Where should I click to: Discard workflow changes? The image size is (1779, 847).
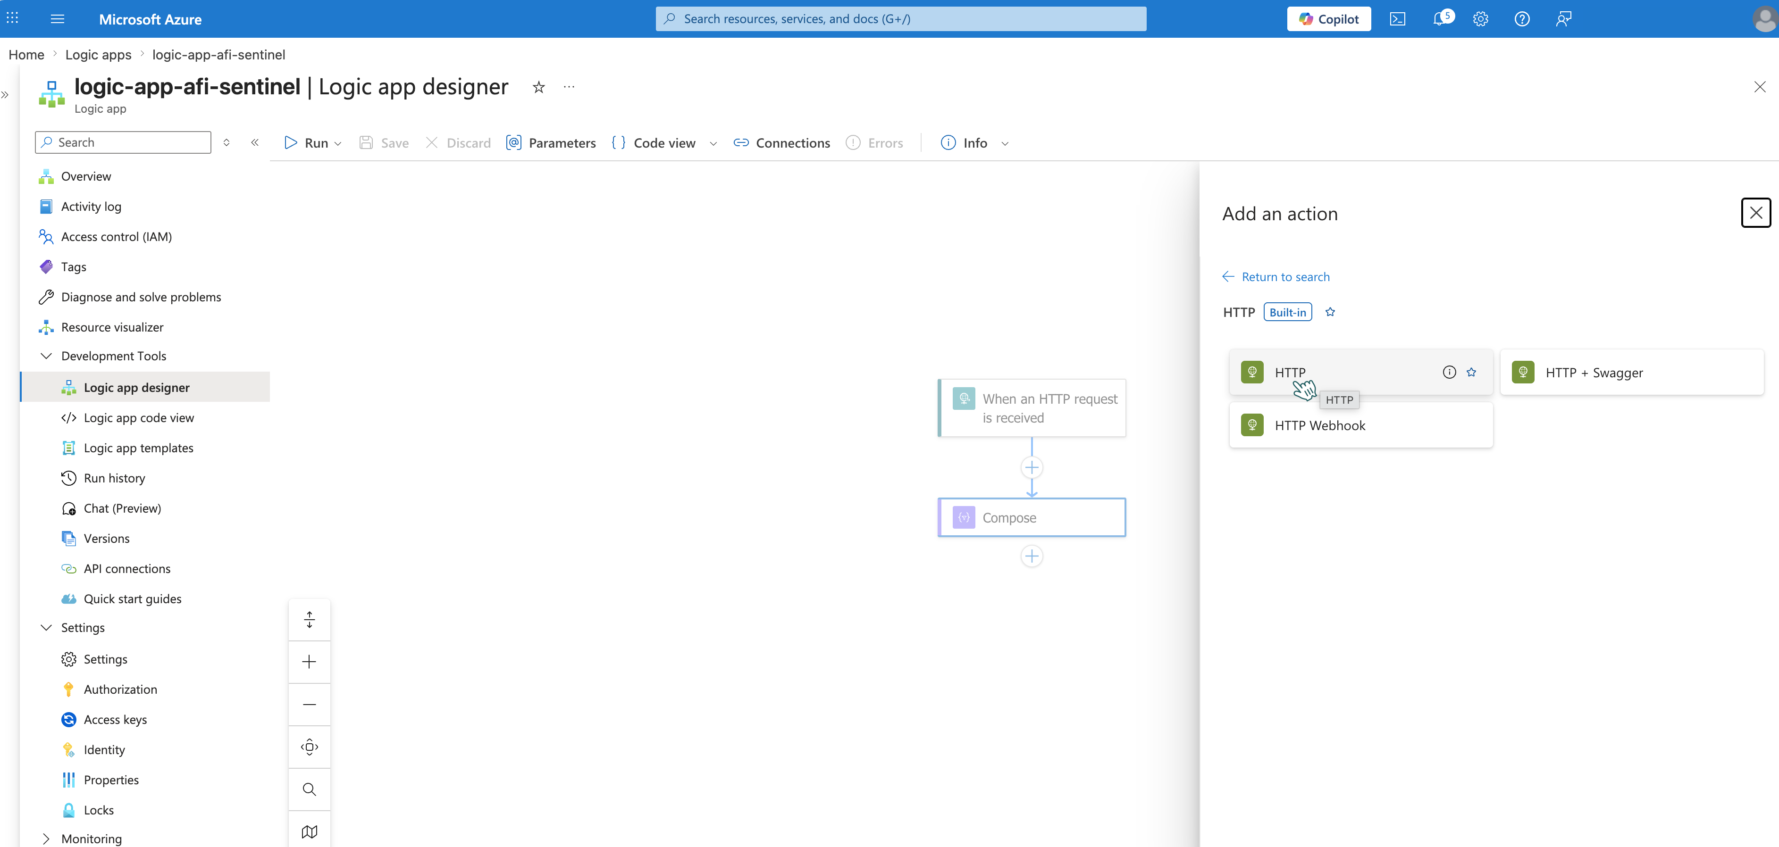coord(458,143)
